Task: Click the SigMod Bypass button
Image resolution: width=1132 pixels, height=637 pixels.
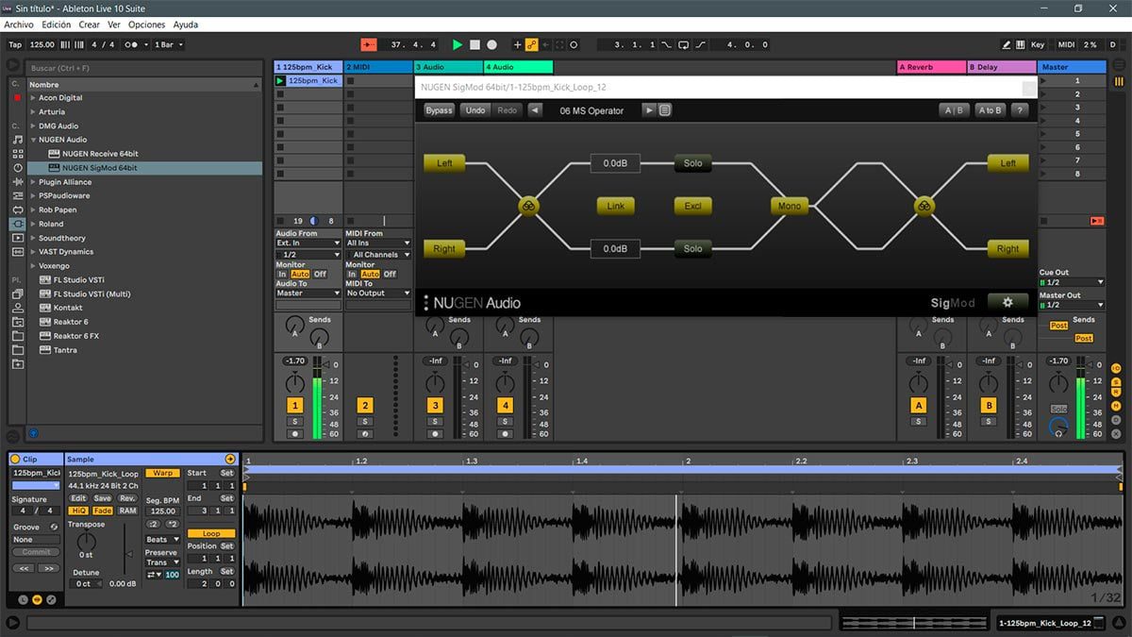Action: tap(439, 110)
